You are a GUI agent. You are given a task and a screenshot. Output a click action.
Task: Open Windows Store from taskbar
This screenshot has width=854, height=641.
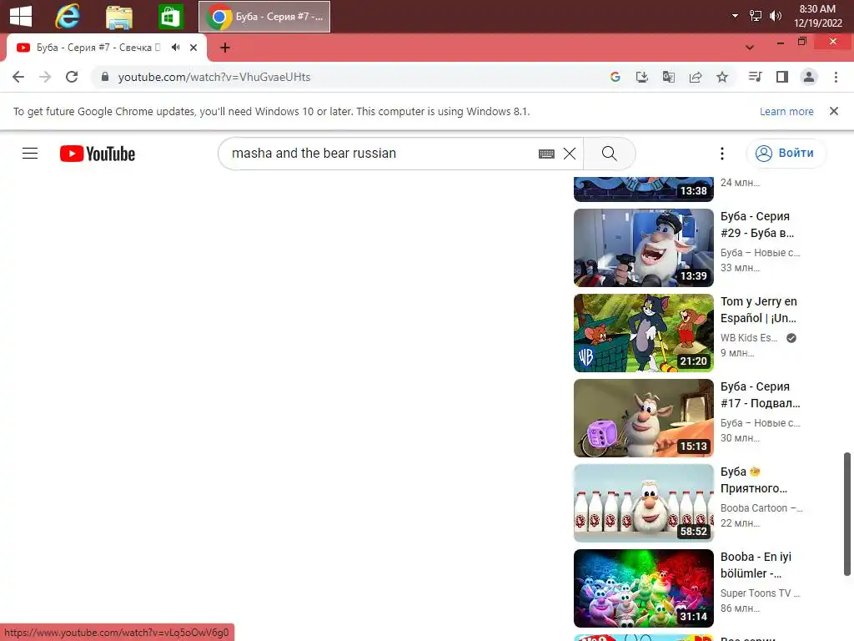click(170, 17)
